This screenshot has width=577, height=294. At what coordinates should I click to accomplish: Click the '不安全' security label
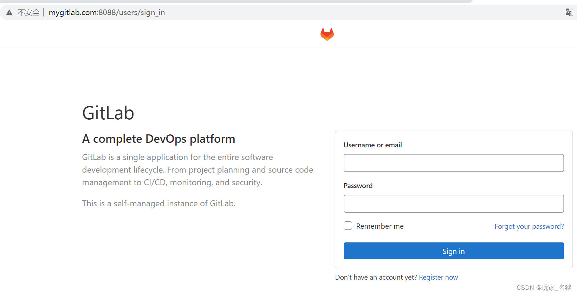click(x=28, y=13)
